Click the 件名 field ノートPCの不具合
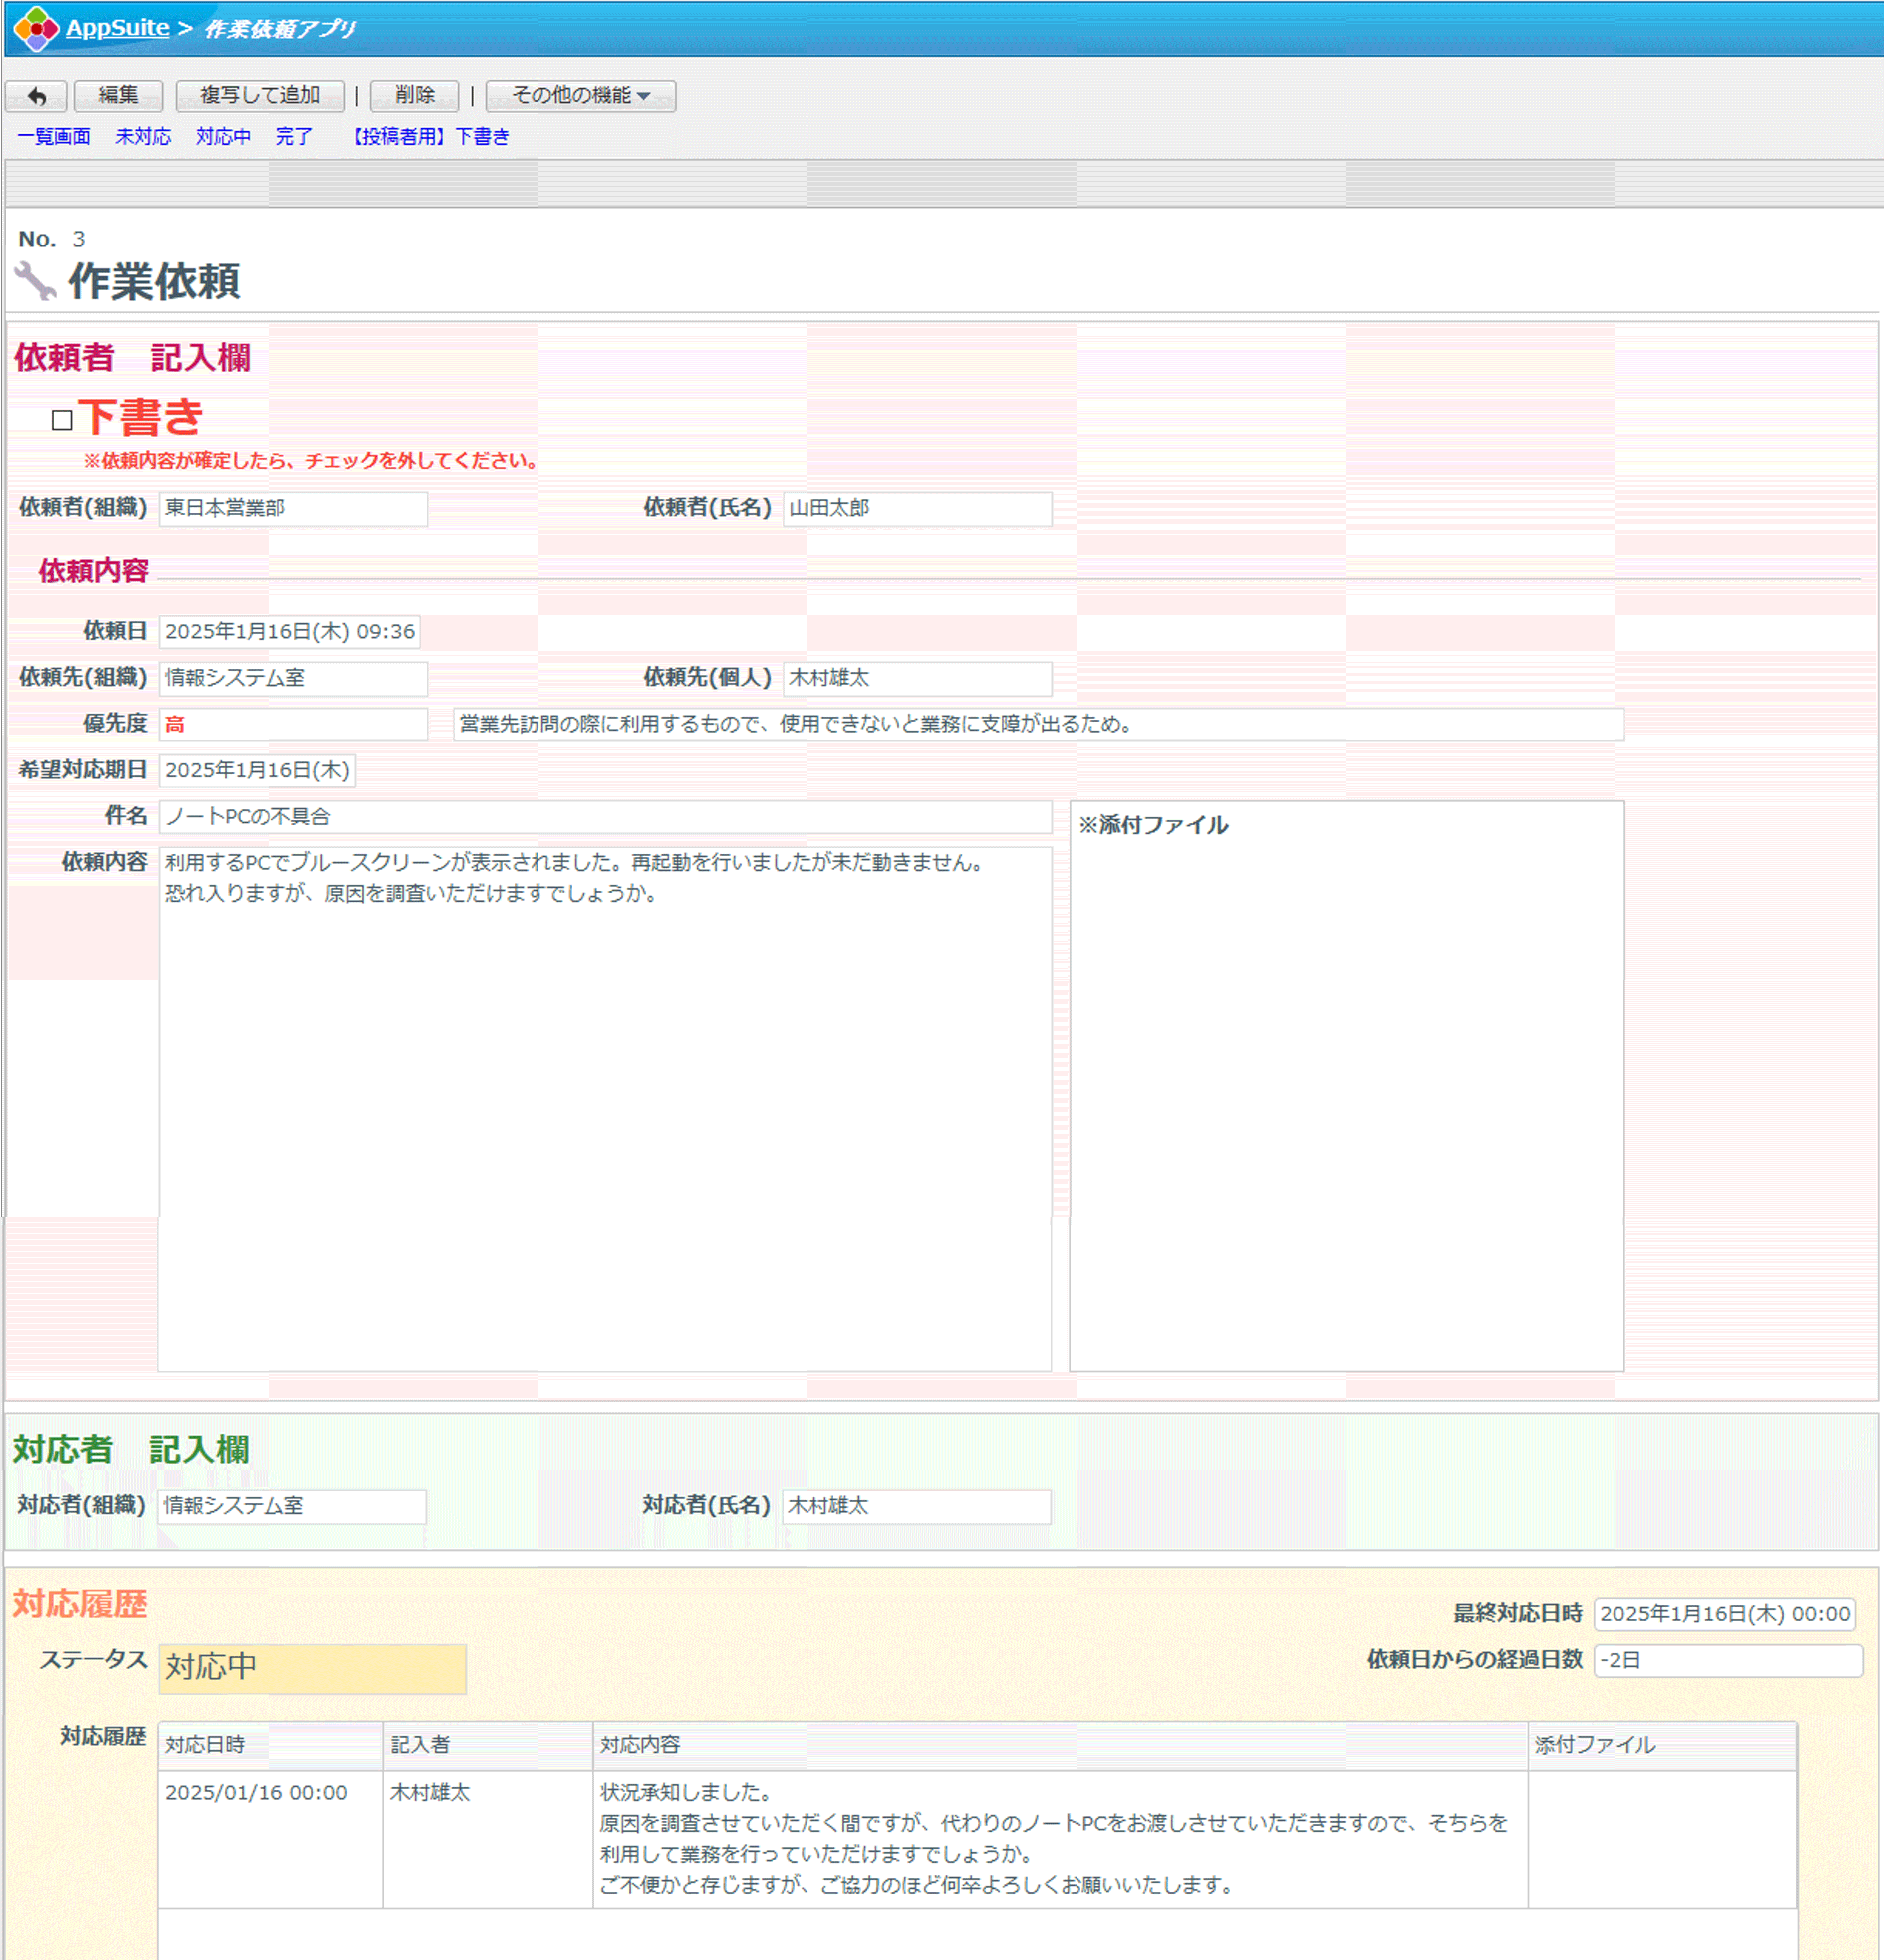This screenshot has width=1884, height=1960. coord(604,817)
